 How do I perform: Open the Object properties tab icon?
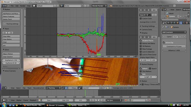tap(177, 23)
